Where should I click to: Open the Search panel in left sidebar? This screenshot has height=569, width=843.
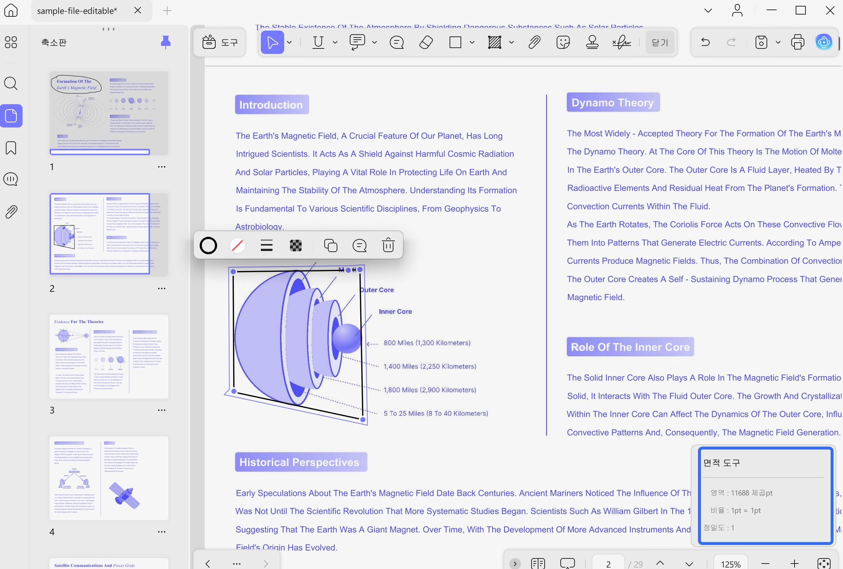[11, 83]
